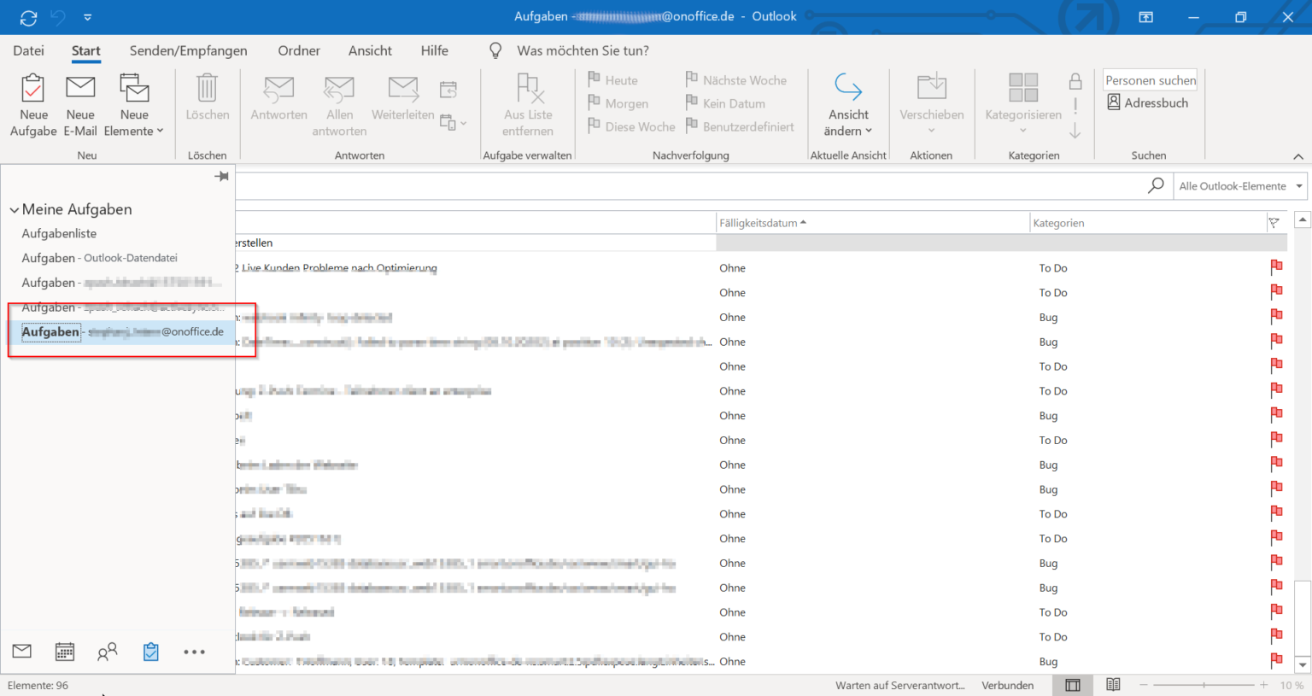
Task: Open the Ansicht menu tab
Action: (x=369, y=50)
